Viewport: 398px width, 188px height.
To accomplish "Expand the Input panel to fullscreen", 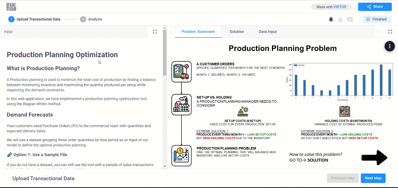I will (x=155, y=31).
